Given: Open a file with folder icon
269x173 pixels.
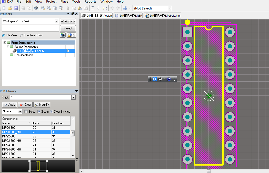Looking at the screenshot, I should (10, 8).
